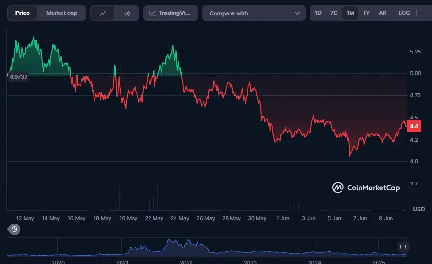Click the 4.0 price axis label
Image resolution: width=432 pixels, height=264 pixels.
[414, 161]
